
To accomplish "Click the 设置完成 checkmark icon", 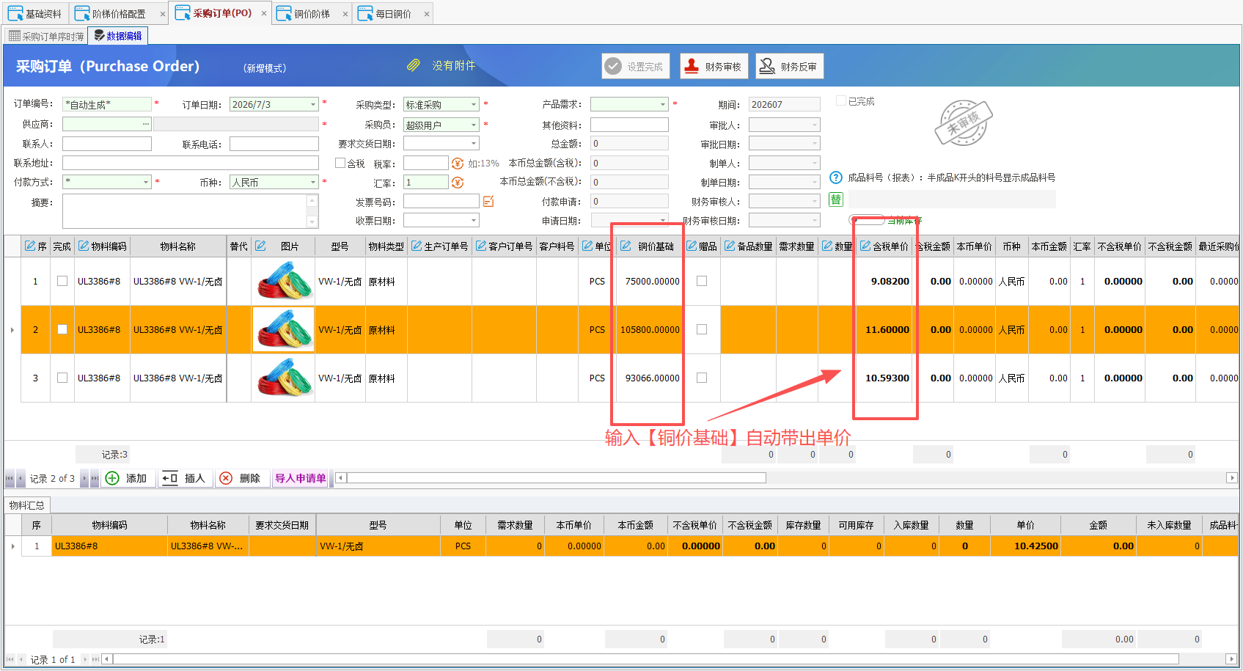I will click(613, 66).
